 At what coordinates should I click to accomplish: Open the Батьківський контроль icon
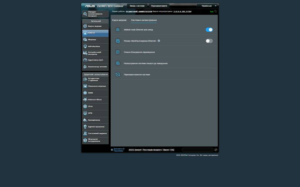pos(85,53)
